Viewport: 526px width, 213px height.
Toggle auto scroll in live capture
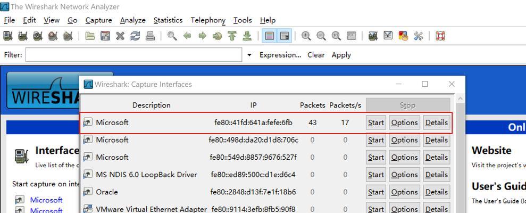[285, 36]
